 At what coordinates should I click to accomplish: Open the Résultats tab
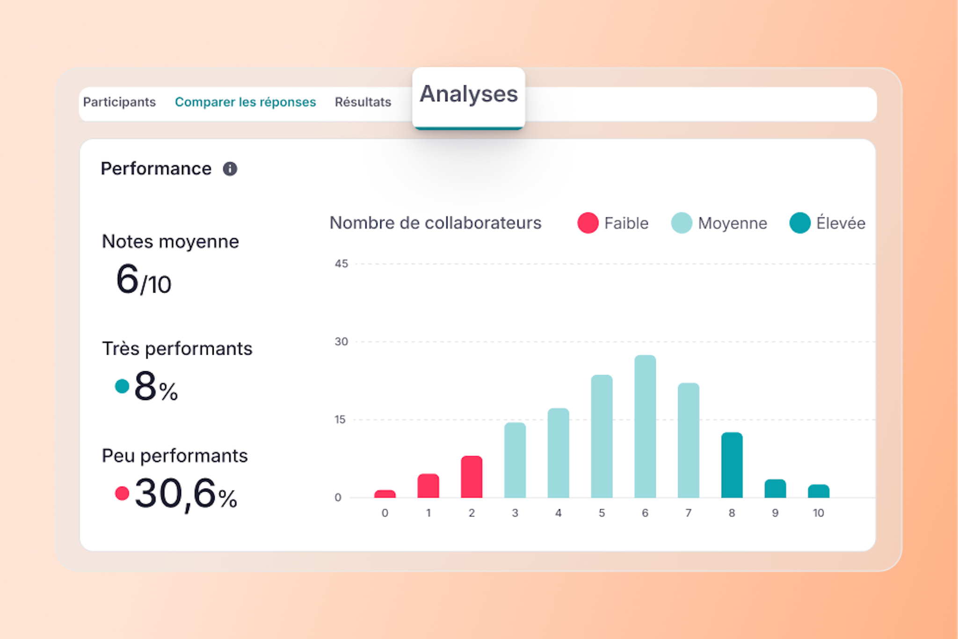coord(363,102)
